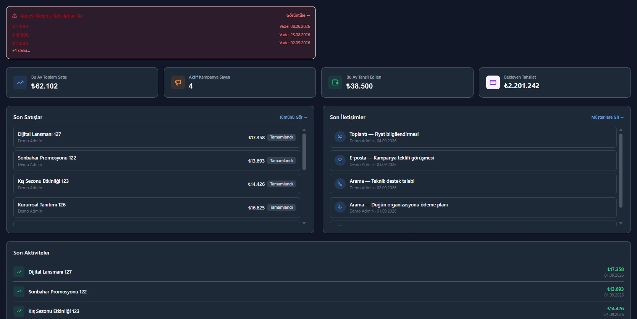Click the trend icon beside Sonbahar Promosyonu 122 activity

[19, 292]
